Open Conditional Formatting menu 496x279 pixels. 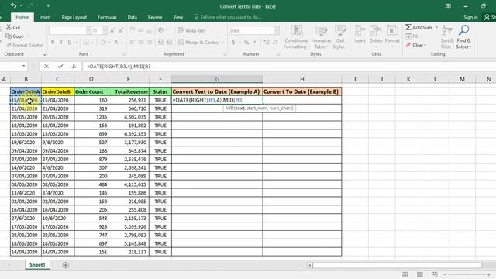pyautogui.click(x=296, y=37)
